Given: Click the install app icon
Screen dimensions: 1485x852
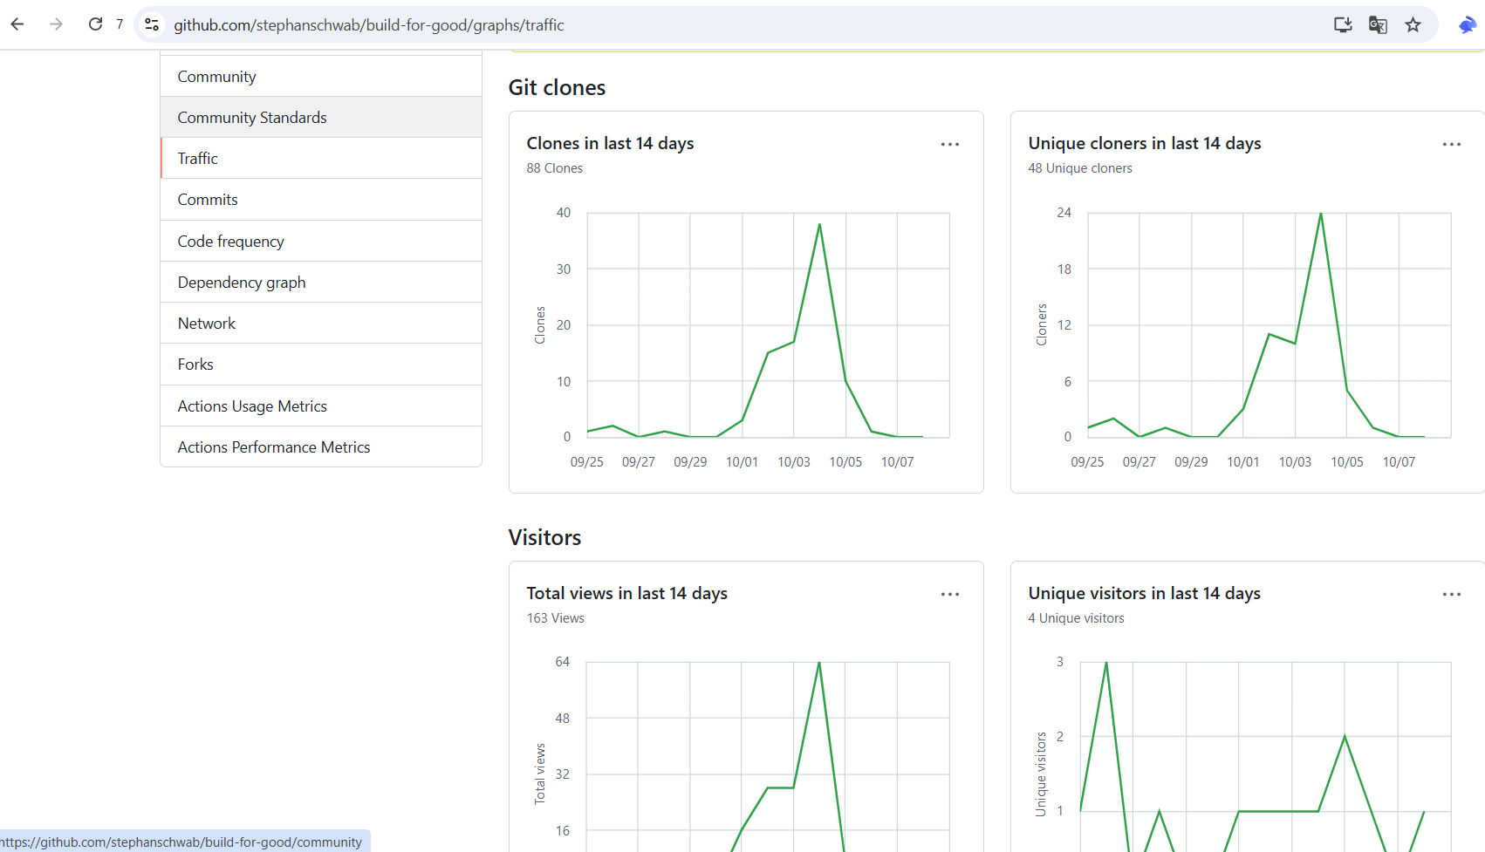Looking at the screenshot, I should coord(1343,24).
